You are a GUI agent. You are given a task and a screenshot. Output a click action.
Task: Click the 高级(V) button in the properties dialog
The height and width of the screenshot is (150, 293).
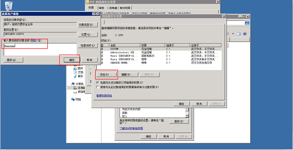tap(179, 121)
